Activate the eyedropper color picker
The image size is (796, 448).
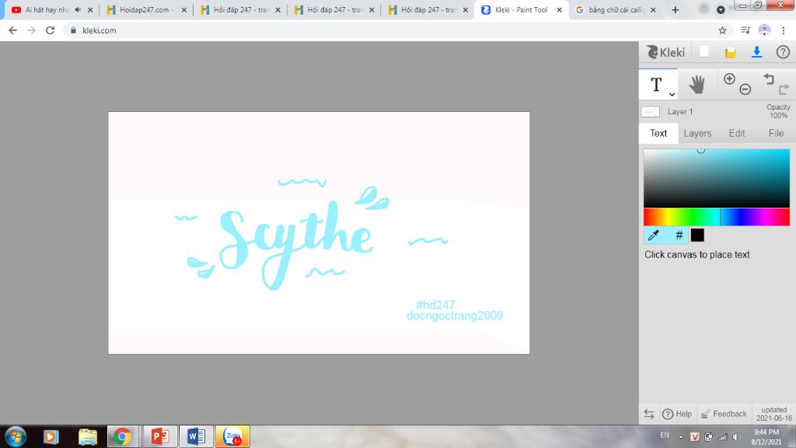click(653, 235)
